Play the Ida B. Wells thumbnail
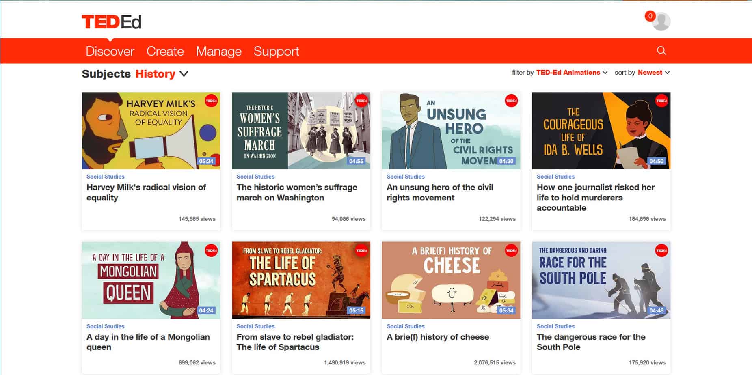 coord(601,131)
